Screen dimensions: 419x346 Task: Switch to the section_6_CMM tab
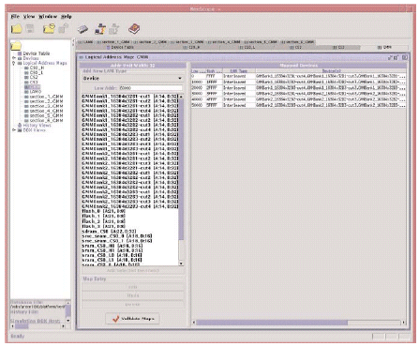coord(297,42)
